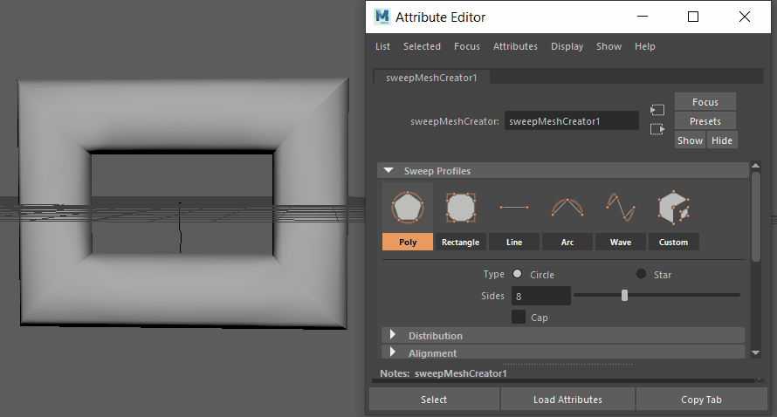777x417 pixels.
Task: Select the Line sweep profile icon
Action: (x=514, y=208)
